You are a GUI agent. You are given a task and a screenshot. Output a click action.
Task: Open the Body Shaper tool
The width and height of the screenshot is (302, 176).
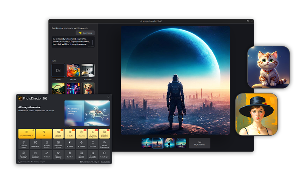pos(105,155)
